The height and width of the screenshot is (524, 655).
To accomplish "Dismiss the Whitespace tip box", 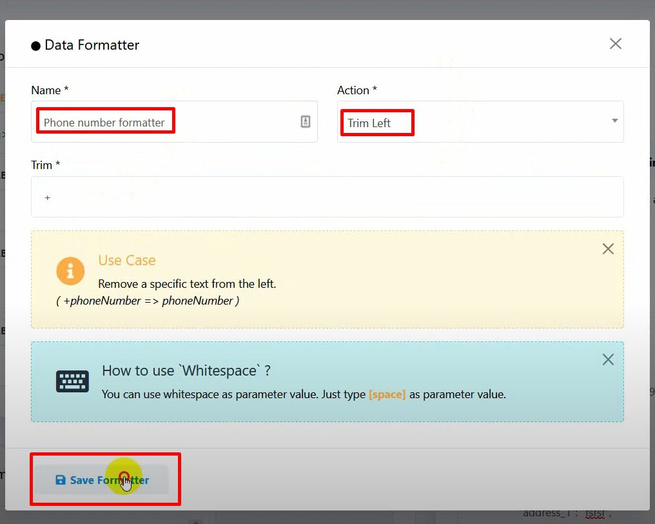I will [x=607, y=360].
